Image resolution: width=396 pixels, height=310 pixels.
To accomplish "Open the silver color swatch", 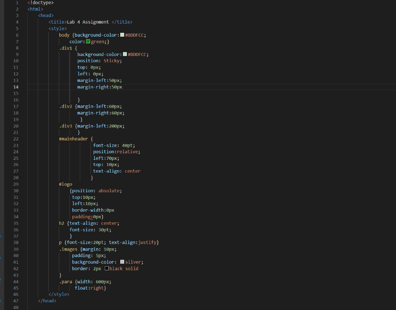I will click(122, 262).
